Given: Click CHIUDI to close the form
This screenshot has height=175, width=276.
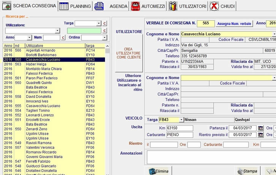Looking at the screenshot, I should coord(222,6).
